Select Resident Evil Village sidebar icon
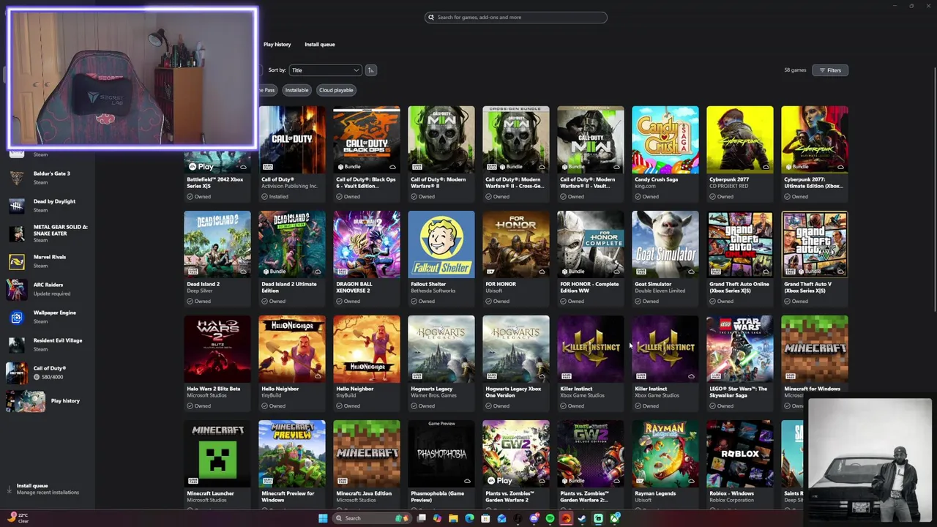 pos(16,345)
